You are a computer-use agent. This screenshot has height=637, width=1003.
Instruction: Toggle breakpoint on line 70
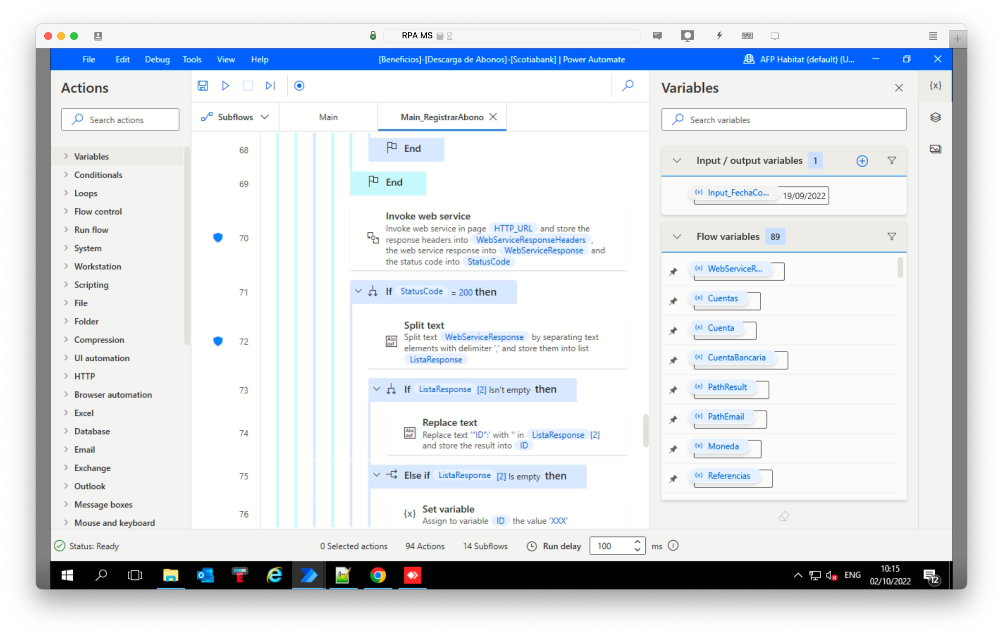[x=218, y=238]
